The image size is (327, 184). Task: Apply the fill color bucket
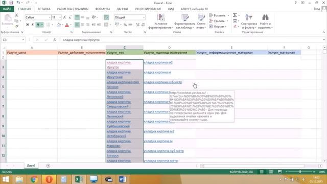[59, 25]
